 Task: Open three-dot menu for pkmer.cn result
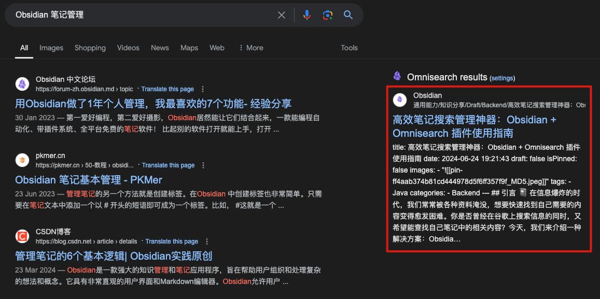pos(203,165)
